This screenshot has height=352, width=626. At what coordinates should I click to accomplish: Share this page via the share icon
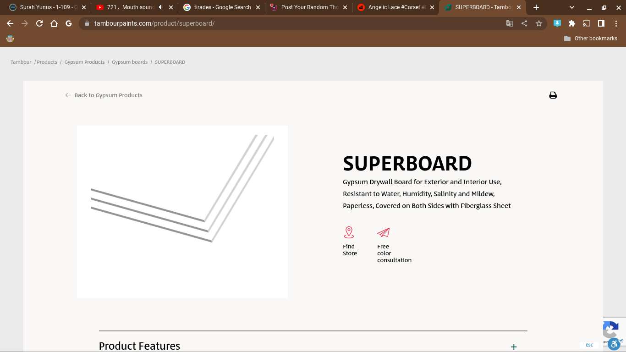524,23
